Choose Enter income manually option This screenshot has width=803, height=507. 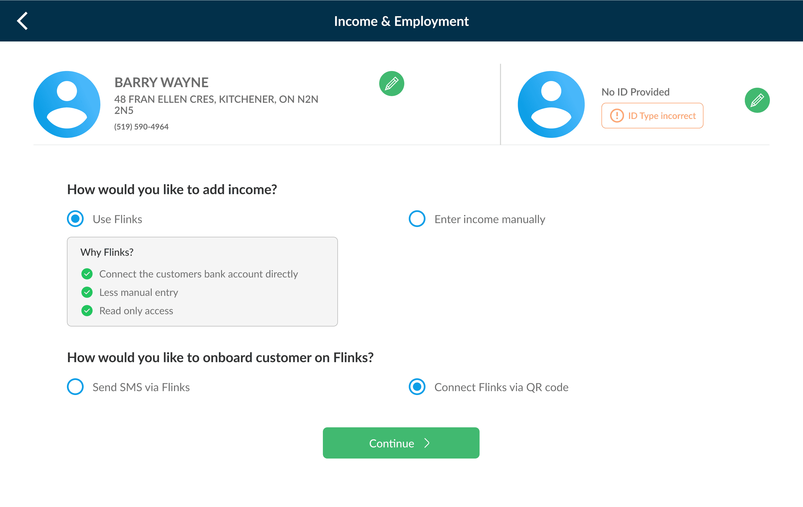(417, 219)
